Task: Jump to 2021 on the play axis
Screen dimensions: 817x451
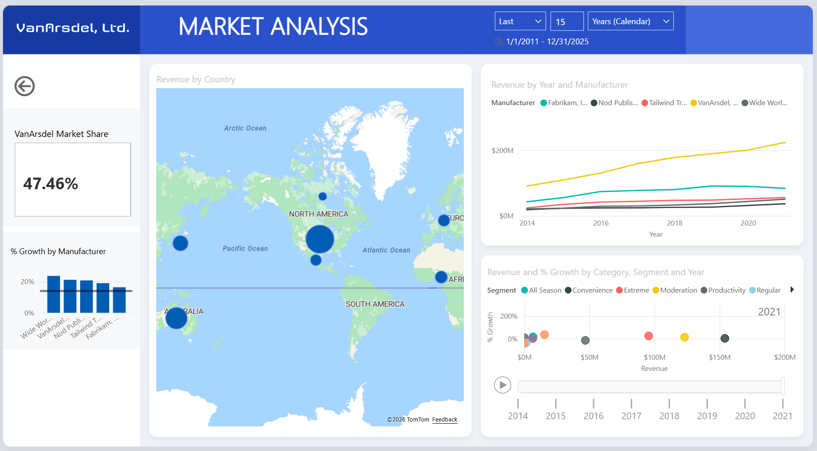Action: tap(783, 416)
